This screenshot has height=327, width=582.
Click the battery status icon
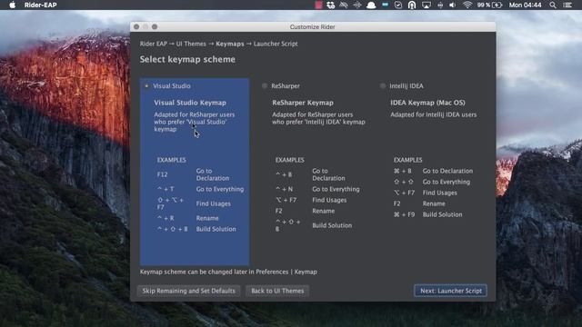(x=497, y=5)
